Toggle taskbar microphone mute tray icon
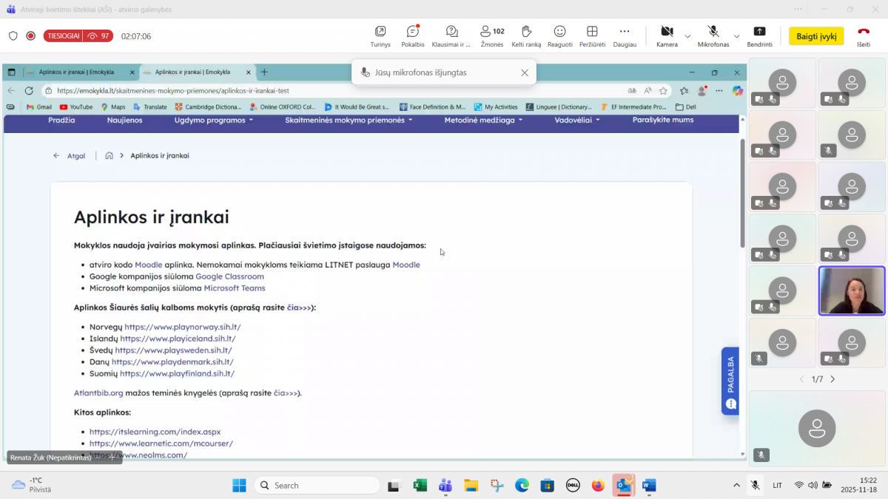The width and height of the screenshot is (888, 499). tap(755, 486)
